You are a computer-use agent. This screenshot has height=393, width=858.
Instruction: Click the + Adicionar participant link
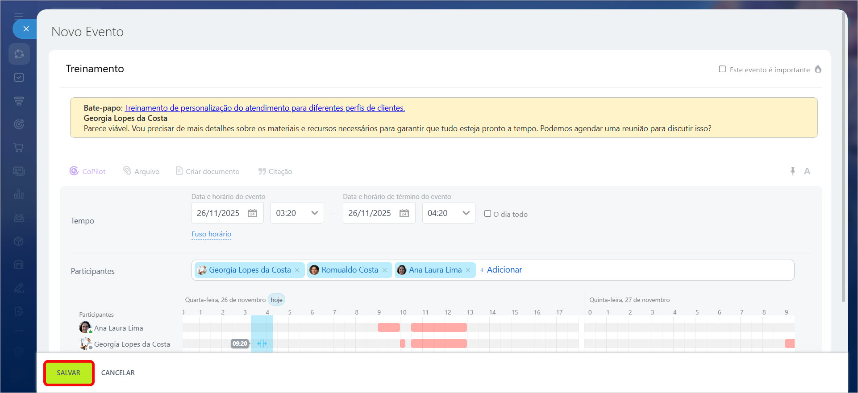point(500,270)
